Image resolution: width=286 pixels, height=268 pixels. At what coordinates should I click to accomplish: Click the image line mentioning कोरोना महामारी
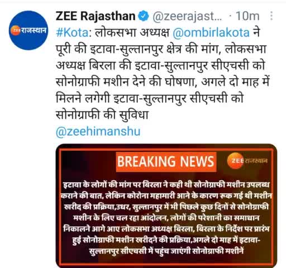click(166, 196)
